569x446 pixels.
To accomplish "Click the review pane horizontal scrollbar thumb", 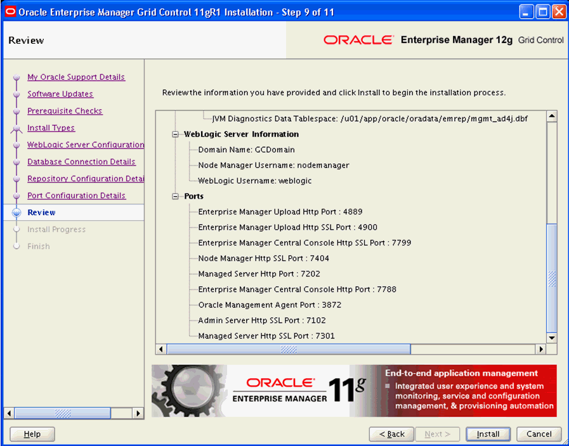I will [289, 350].
